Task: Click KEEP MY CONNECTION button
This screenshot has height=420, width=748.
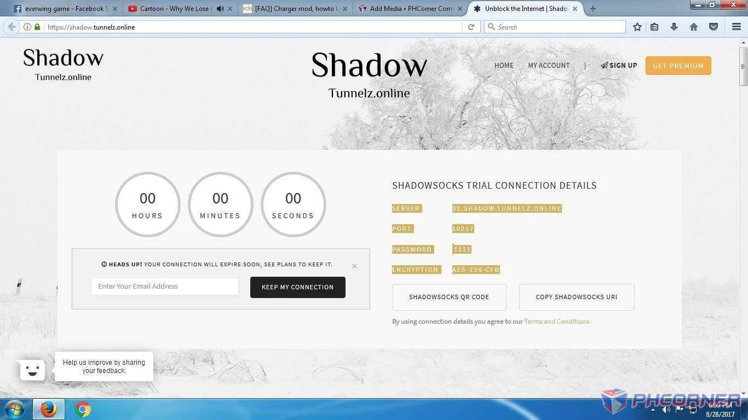Action: (297, 287)
